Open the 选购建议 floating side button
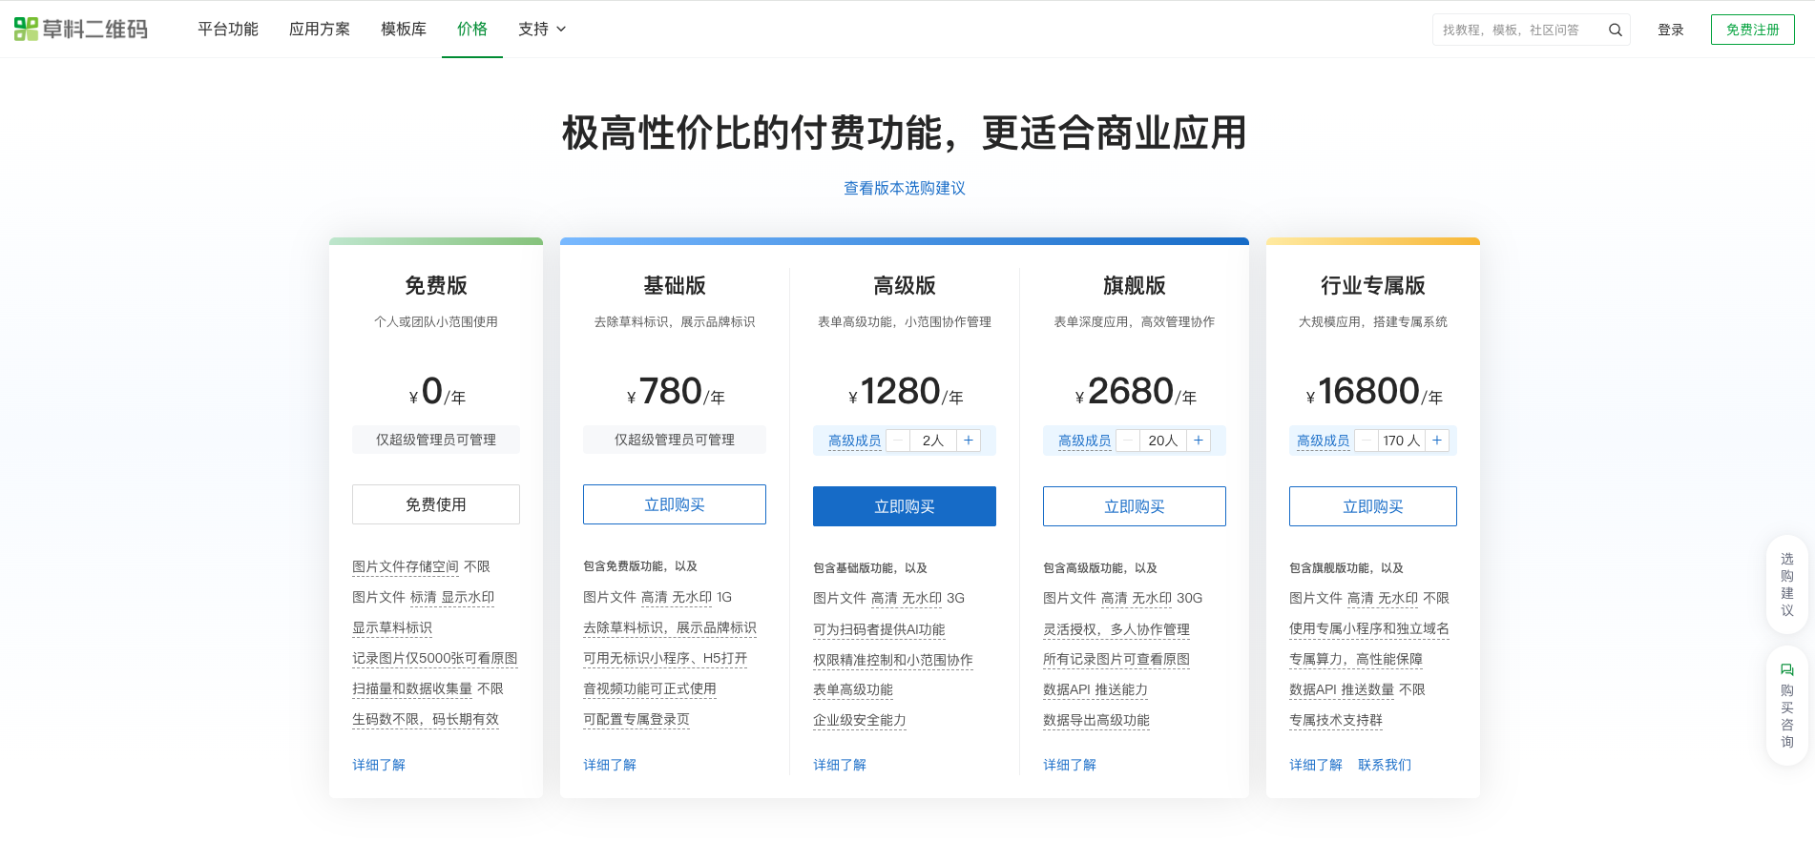The height and width of the screenshot is (841, 1815). pyautogui.click(x=1786, y=585)
